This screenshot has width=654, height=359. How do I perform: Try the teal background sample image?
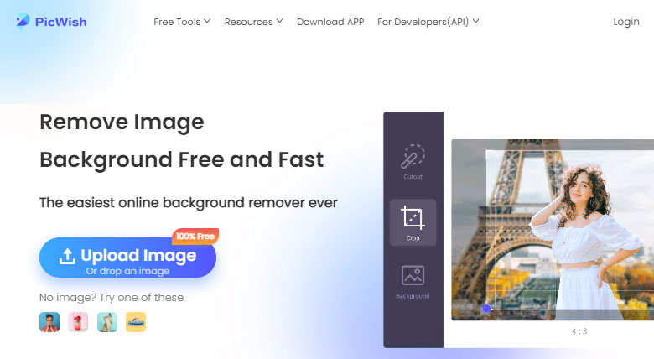[x=107, y=322]
